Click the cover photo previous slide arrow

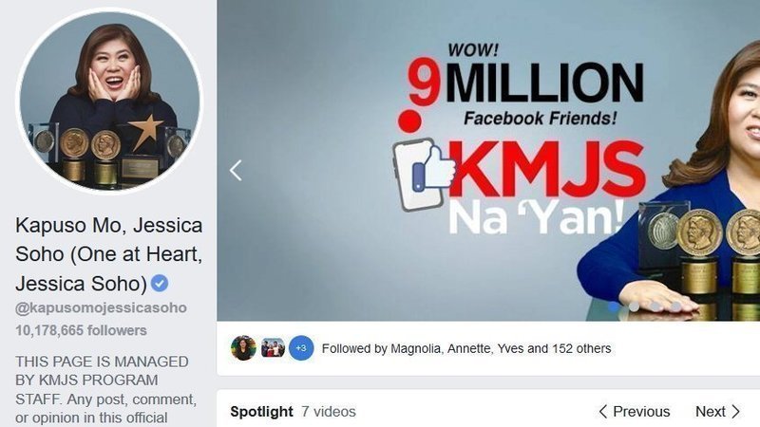(236, 171)
